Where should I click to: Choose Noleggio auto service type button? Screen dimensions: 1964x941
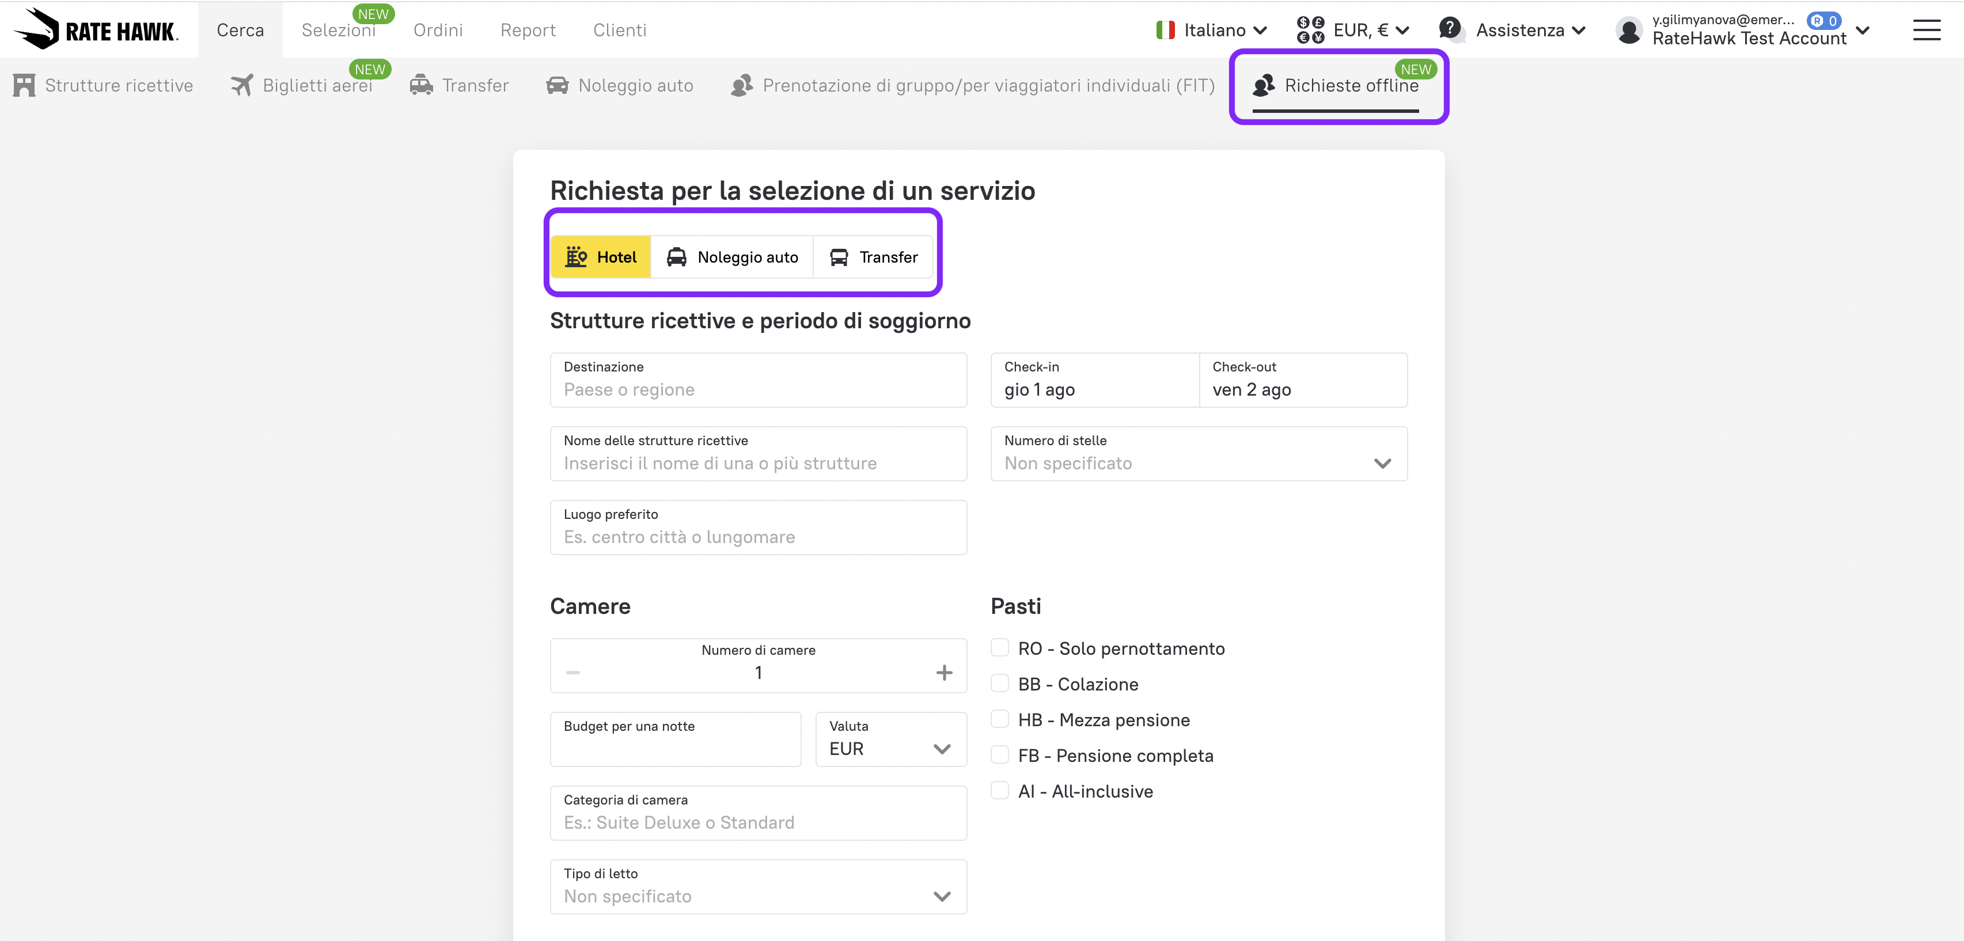[732, 257]
